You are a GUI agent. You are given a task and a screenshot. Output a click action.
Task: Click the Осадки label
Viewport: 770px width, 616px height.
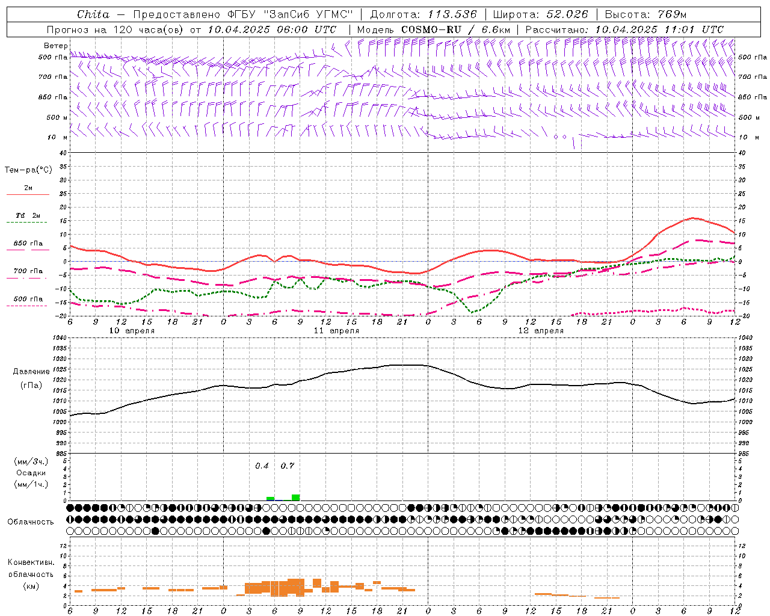pos(31,473)
